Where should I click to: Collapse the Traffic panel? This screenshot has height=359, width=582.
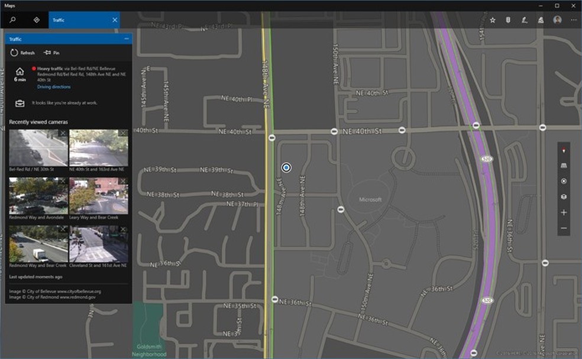[125, 39]
